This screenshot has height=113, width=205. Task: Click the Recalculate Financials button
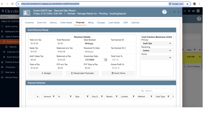pos(82,73)
